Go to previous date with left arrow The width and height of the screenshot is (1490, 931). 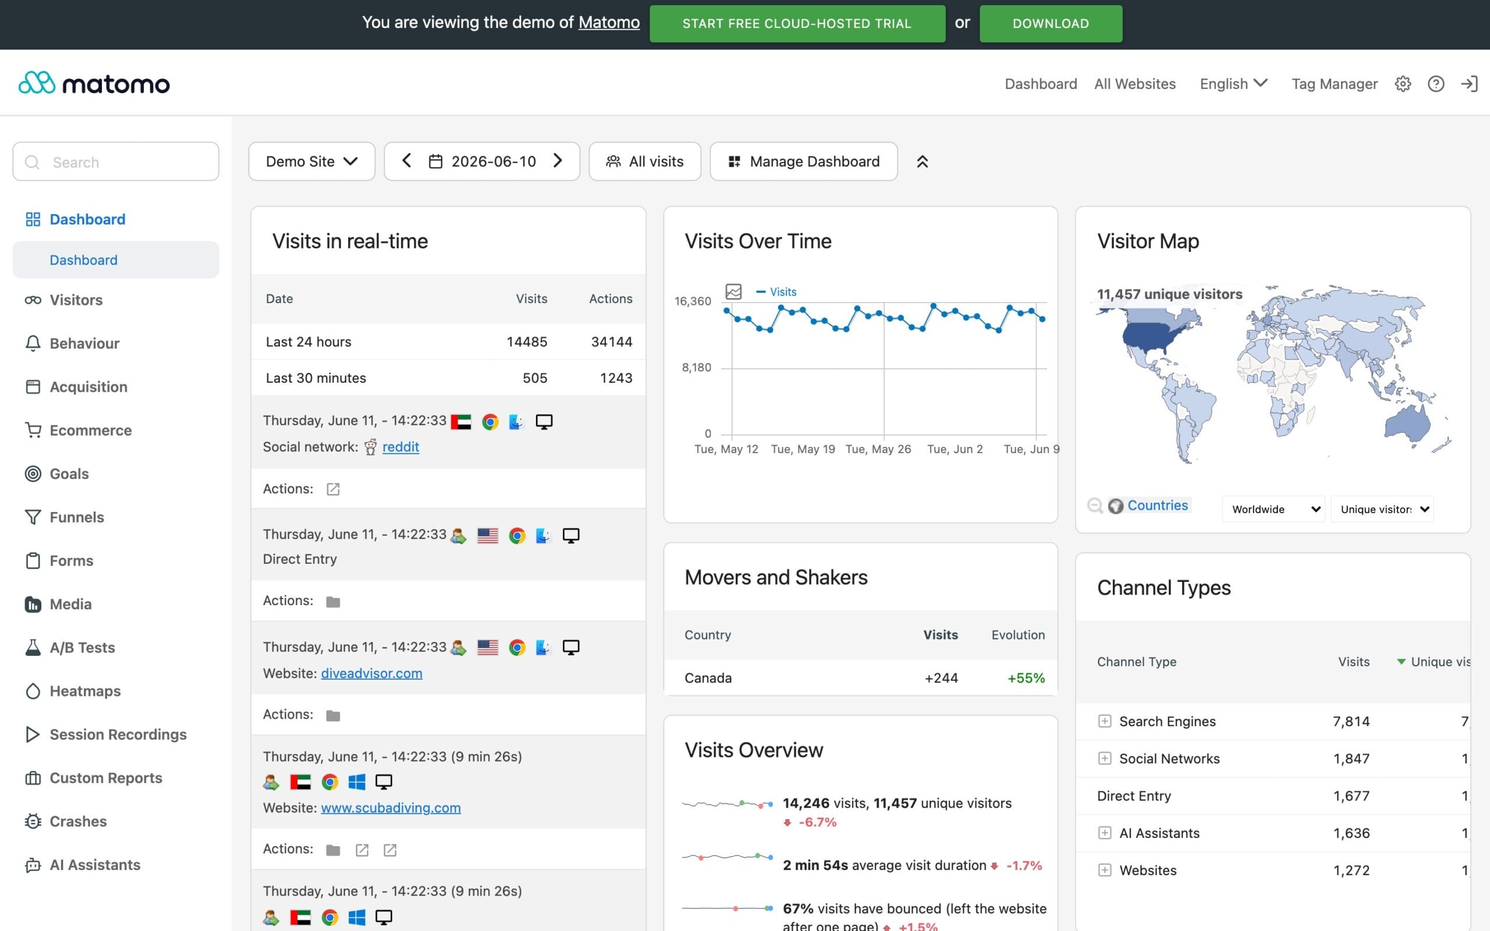coord(406,161)
